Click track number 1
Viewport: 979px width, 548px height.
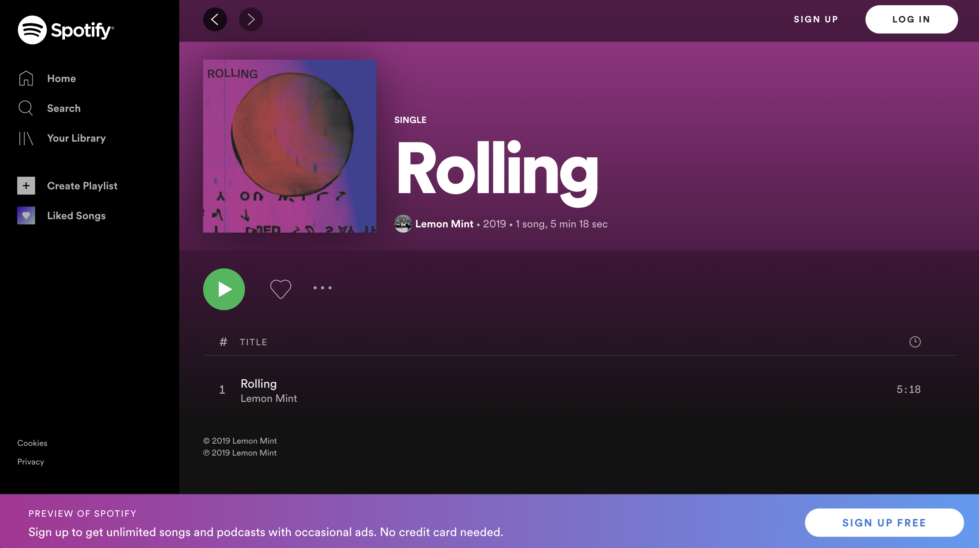pos(222,390)
